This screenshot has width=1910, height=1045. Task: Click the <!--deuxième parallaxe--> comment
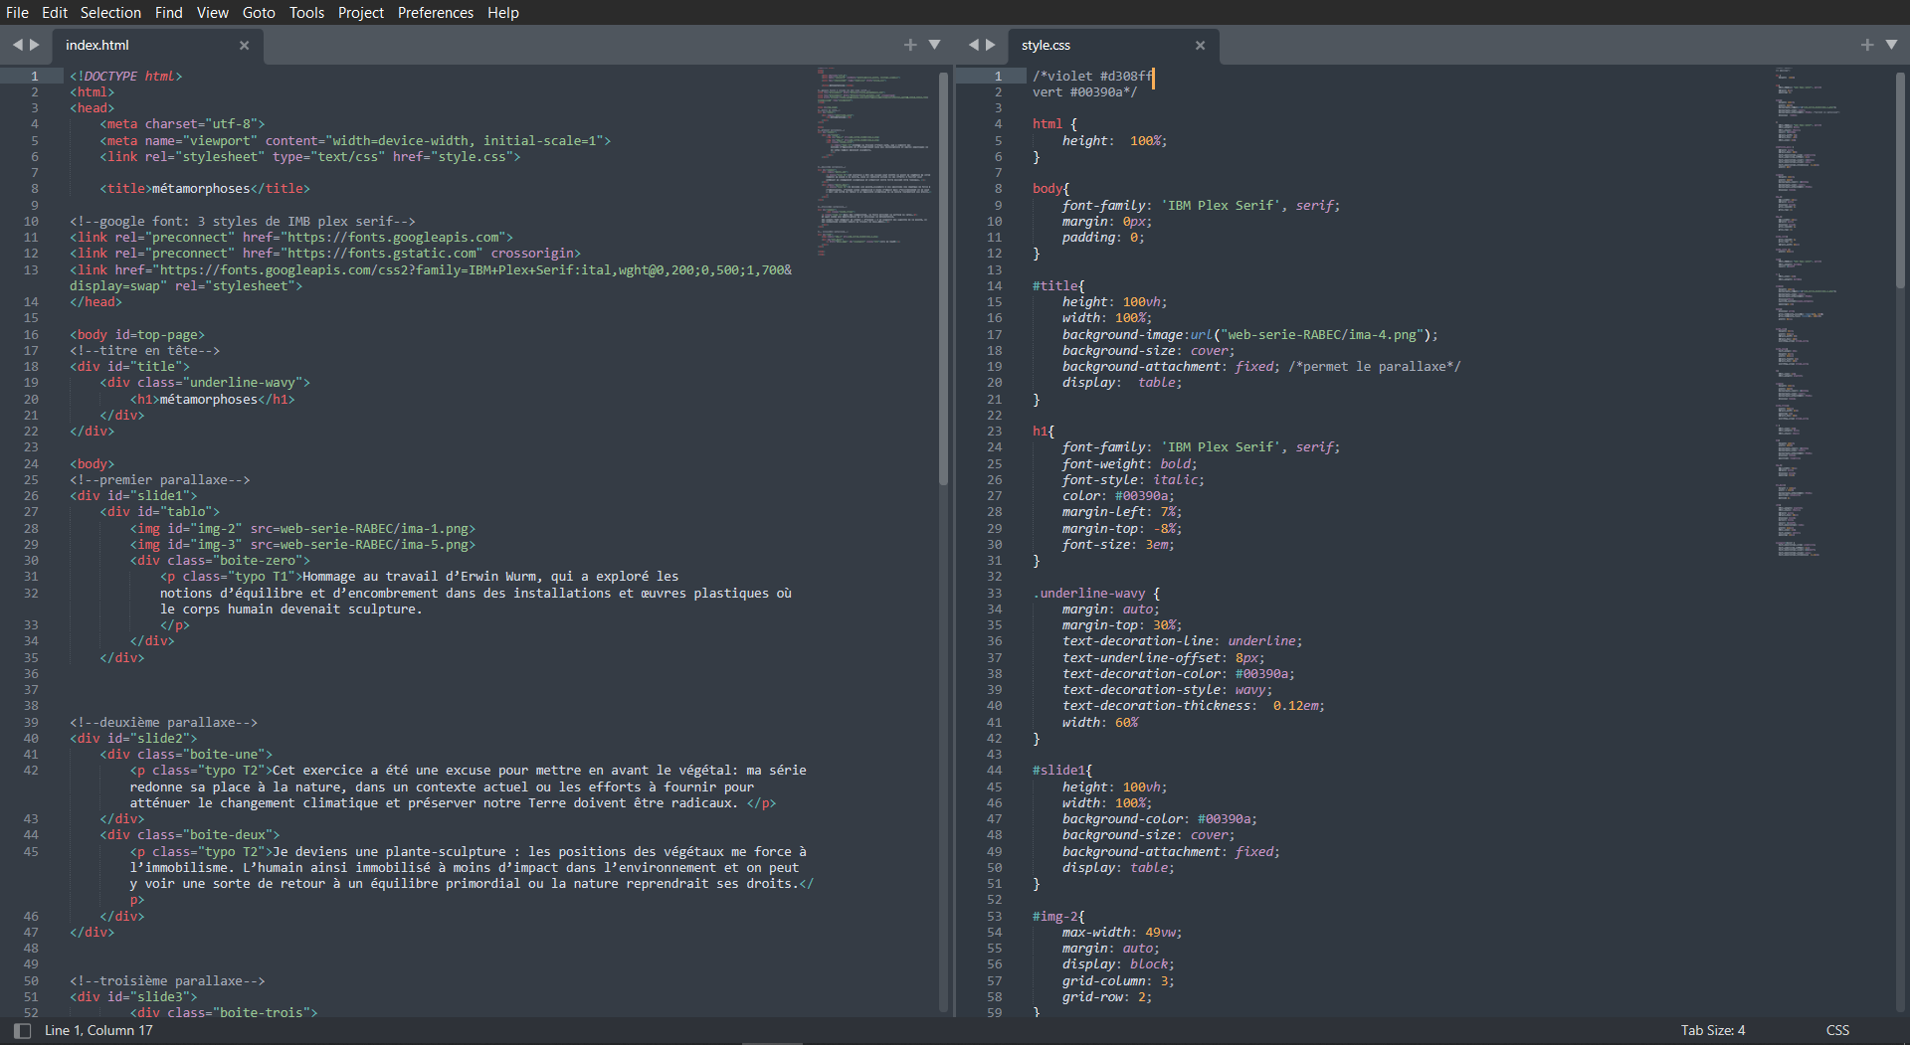point(163,722)
